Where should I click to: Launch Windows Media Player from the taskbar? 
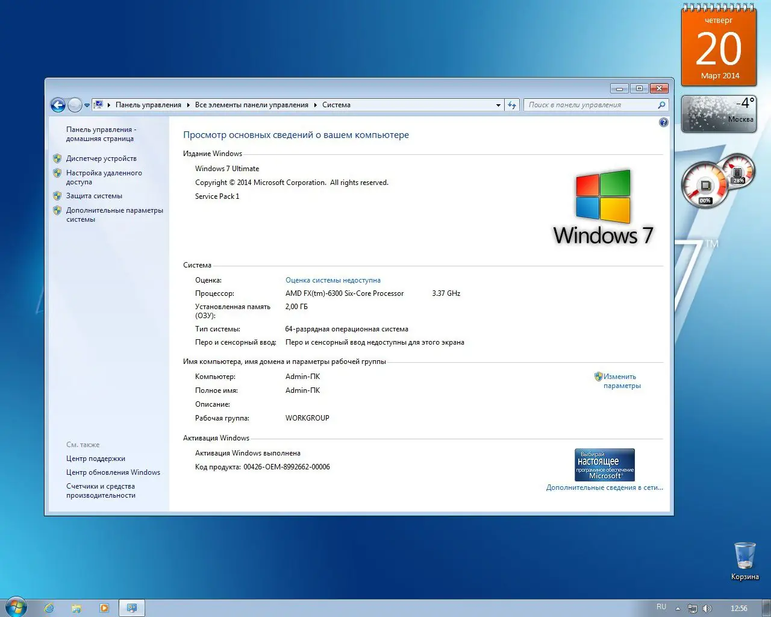pyautogui.click(x=104, y=608)
